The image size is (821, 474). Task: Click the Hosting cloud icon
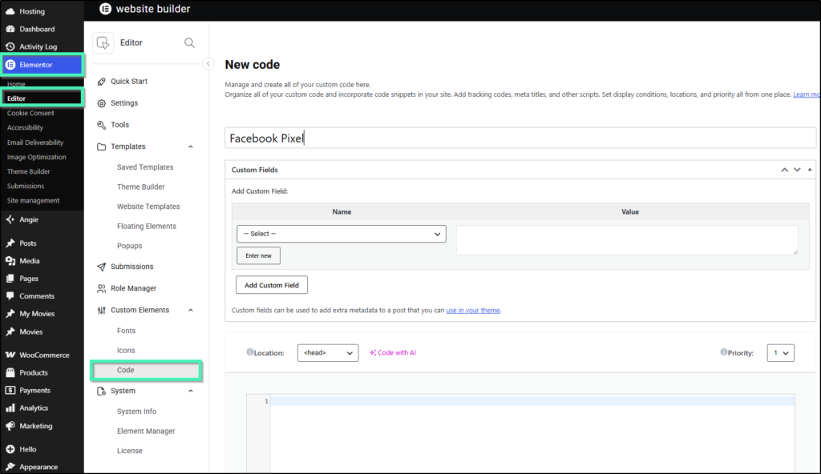point(10,11)
